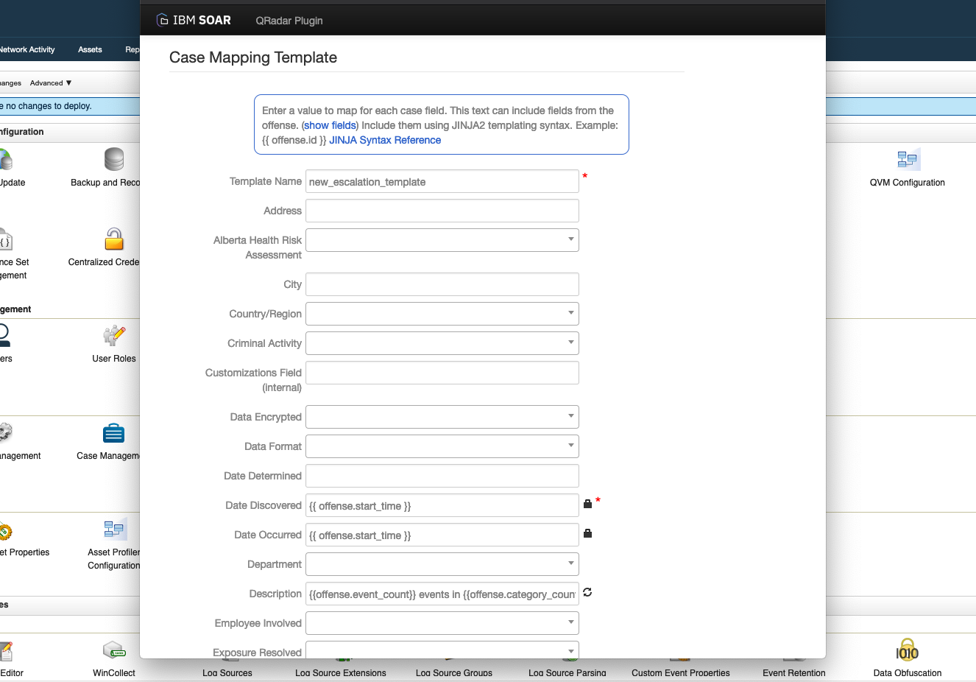Launch the WinCollect tool
The width and height of the screenshot is (976, 682).
pyautogui.click(x=113, y=652)
